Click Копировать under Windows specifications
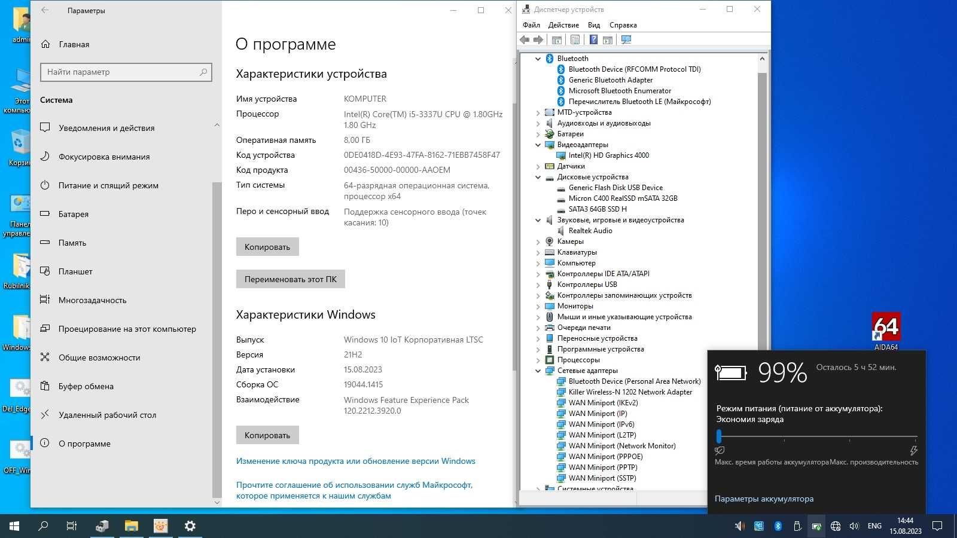This screenshot has height=538, width=957. pyautogui.click(x=267, y=435)
